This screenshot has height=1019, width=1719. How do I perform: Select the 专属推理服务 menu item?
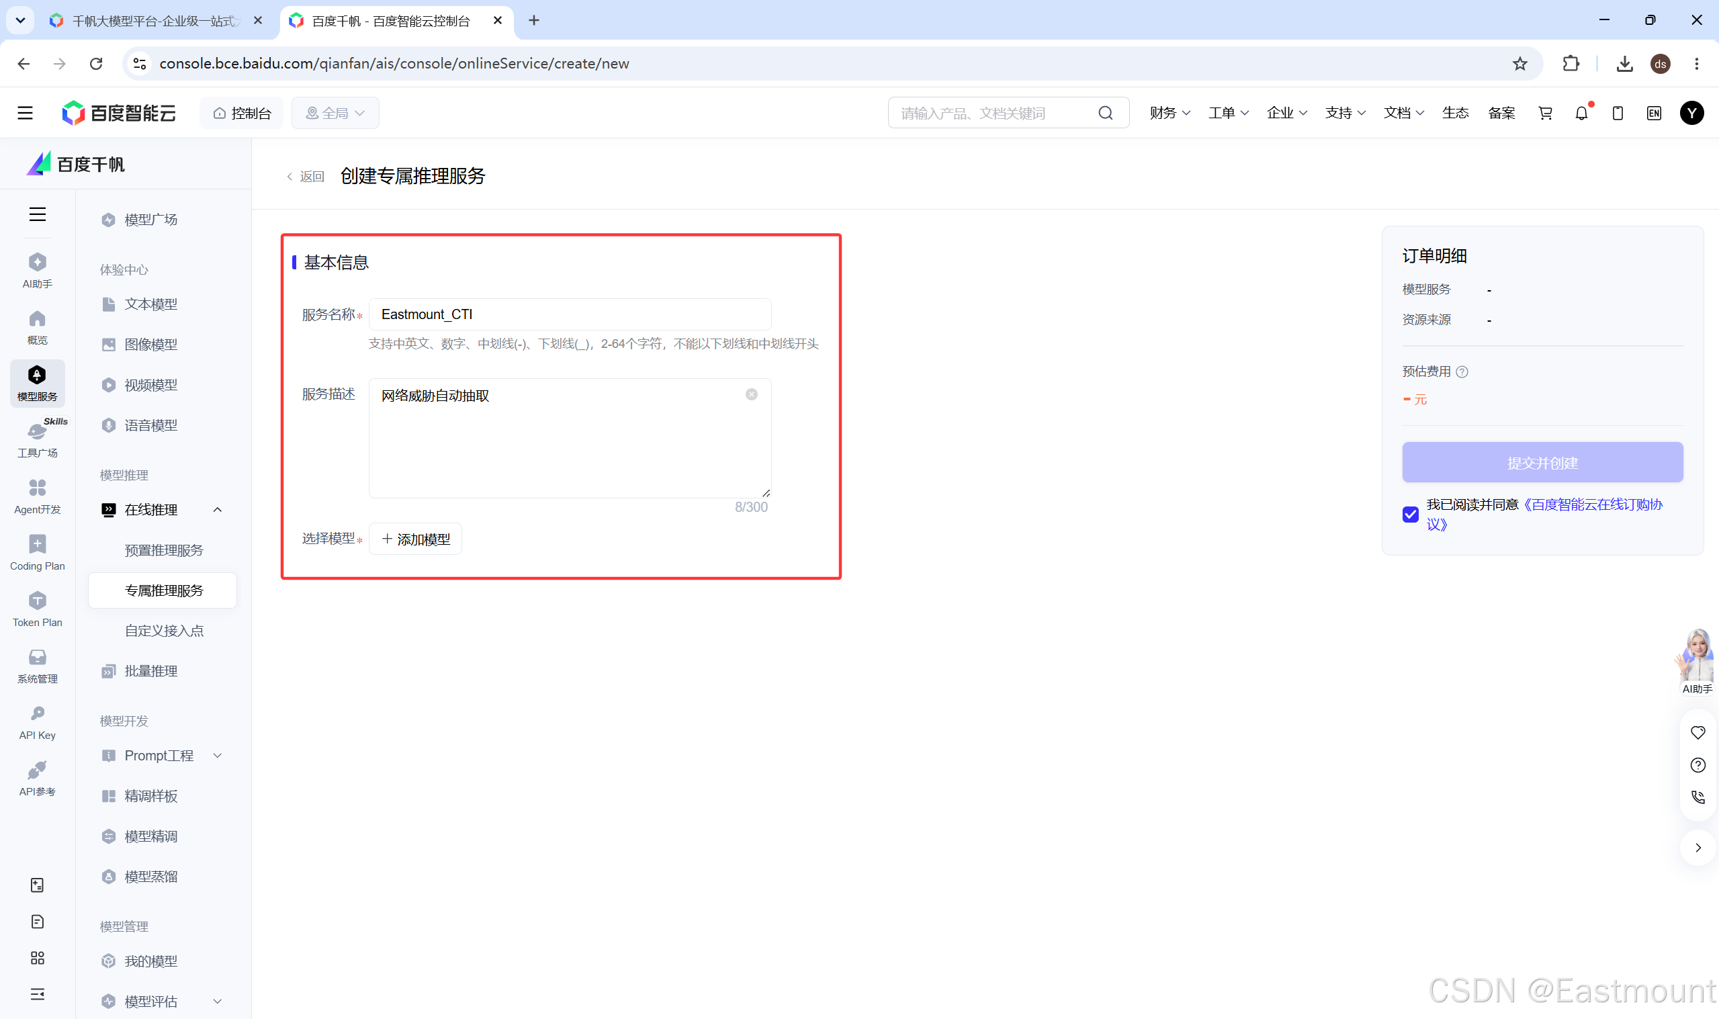click(x=163, y=590)
